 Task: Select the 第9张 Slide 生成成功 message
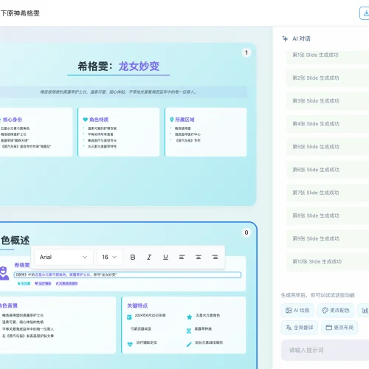pos(328,238)
